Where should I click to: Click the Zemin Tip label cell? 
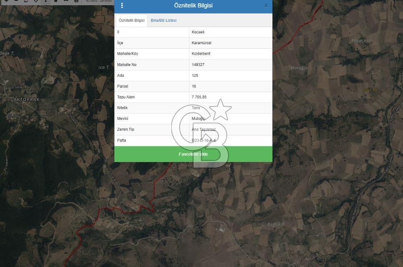[152, 129]
